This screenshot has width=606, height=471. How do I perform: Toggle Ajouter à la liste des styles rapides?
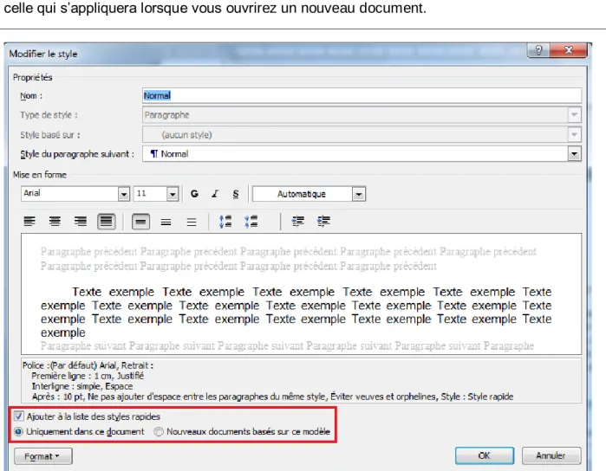[x=18, y=416]
